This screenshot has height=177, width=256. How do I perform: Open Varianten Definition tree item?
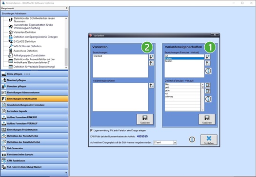click(25, 32)
